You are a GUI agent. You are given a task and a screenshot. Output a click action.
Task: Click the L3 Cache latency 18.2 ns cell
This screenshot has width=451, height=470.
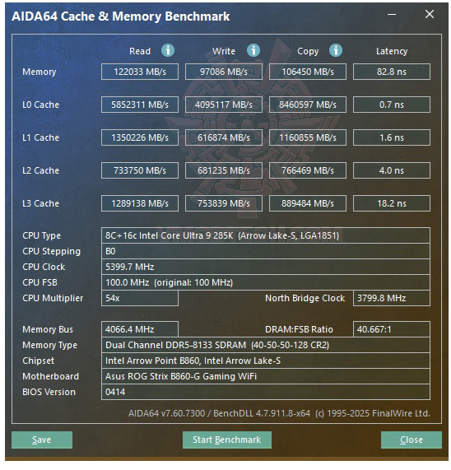coord(392,203)
